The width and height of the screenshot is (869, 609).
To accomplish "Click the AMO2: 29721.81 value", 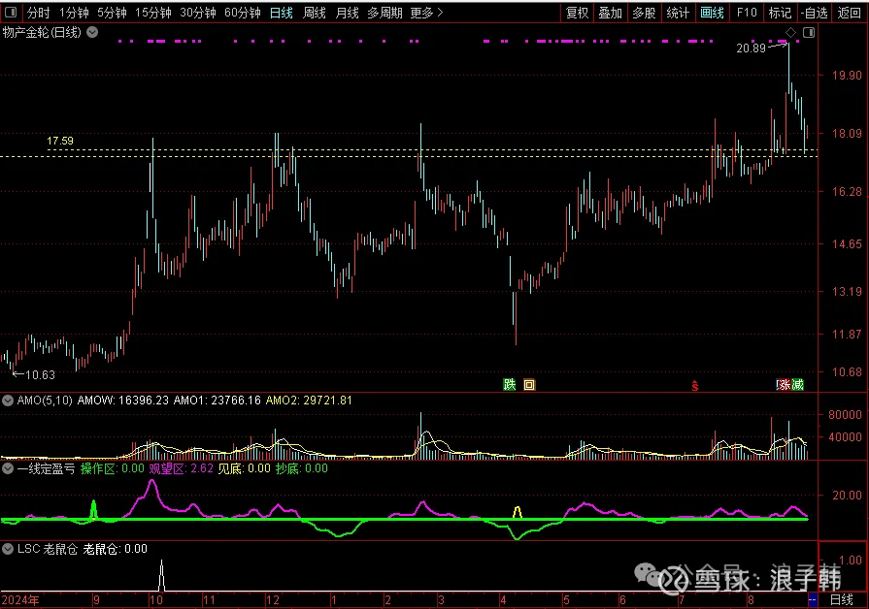I will click(x=309, y=401).
